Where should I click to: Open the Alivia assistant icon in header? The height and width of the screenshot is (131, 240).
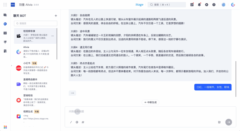233,4
